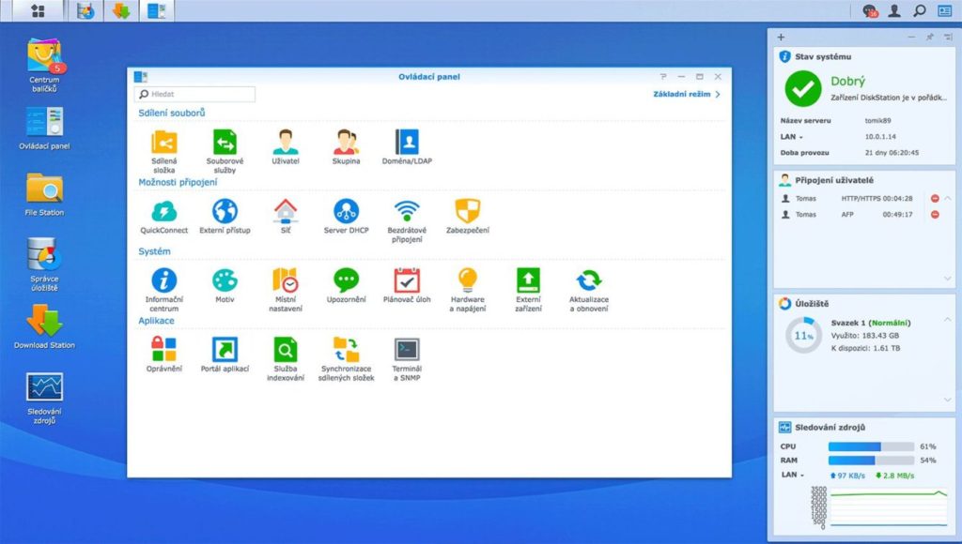Open Ovládací panel desktop shortcut
This screenshot has height=544, width=962.
pos(44,128)
